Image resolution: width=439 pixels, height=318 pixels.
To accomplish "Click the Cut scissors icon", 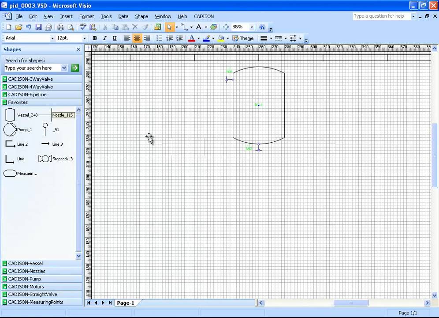I will [x=105, y=27].
